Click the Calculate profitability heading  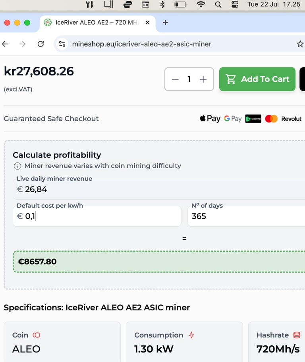[x=57, y=155]
